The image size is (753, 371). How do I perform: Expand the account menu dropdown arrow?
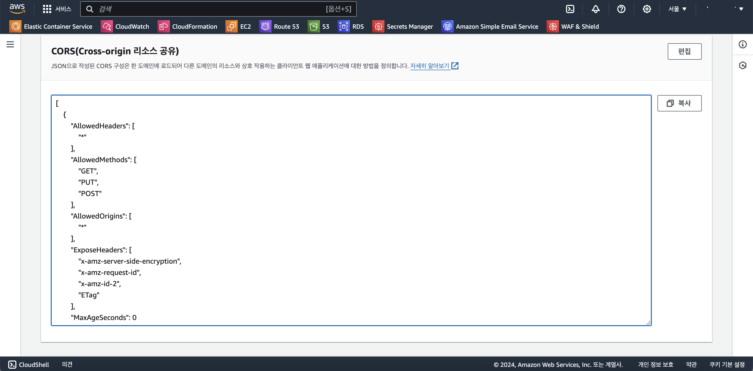point(741,9)
